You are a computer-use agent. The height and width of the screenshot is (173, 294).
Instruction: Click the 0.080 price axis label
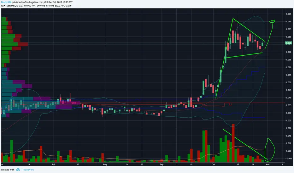289,37
